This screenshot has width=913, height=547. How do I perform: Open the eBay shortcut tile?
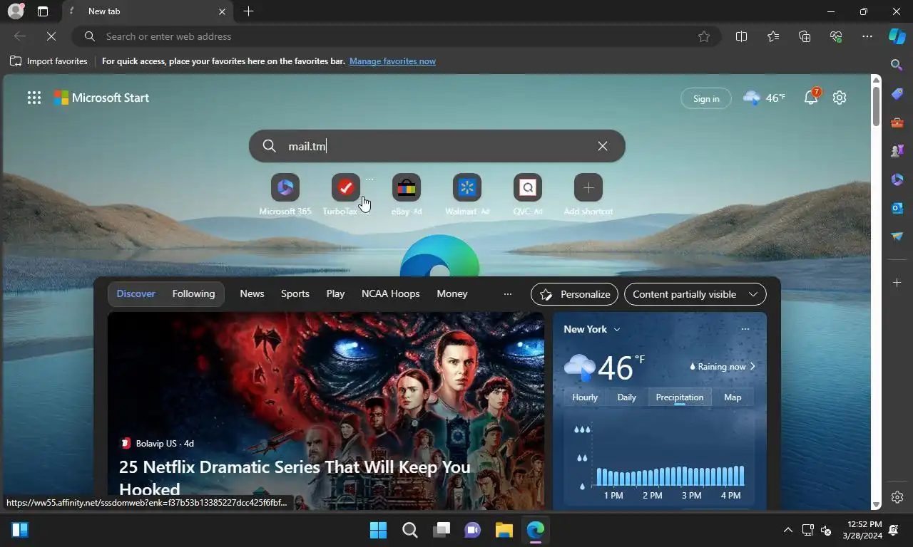[407, 194]
